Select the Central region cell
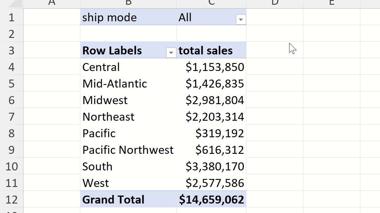 [x=101, y=67]
